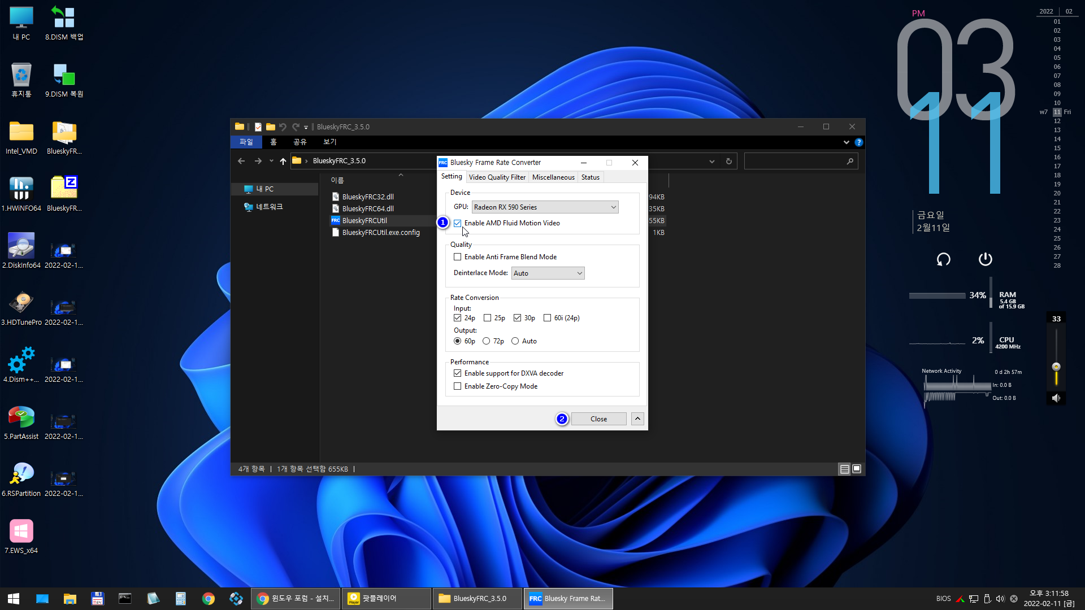Toggle the 24p input checkbox
1085x610 pixels.
click(457, 318)
